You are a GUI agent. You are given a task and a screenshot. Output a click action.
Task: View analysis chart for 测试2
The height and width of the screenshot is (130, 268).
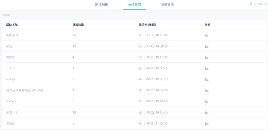[207, 123]
